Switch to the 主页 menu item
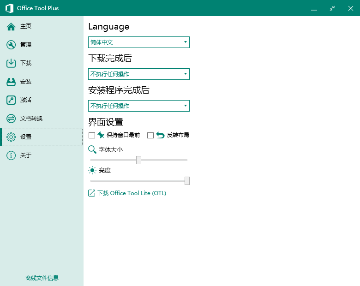 click(26, 26)
